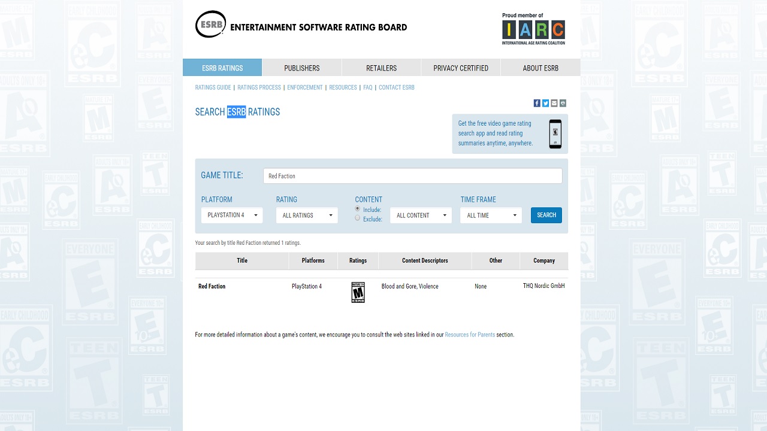The height and width of the screenshot is (431, 767).
Task: Click the blue Search button
Action: 546,215
